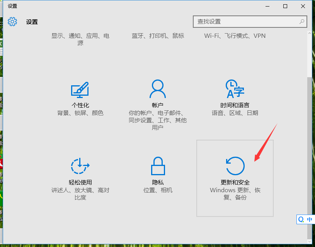Click devices description 蓝牙、打印机、鼠标

pyautogui.click(x=158, y=36)
